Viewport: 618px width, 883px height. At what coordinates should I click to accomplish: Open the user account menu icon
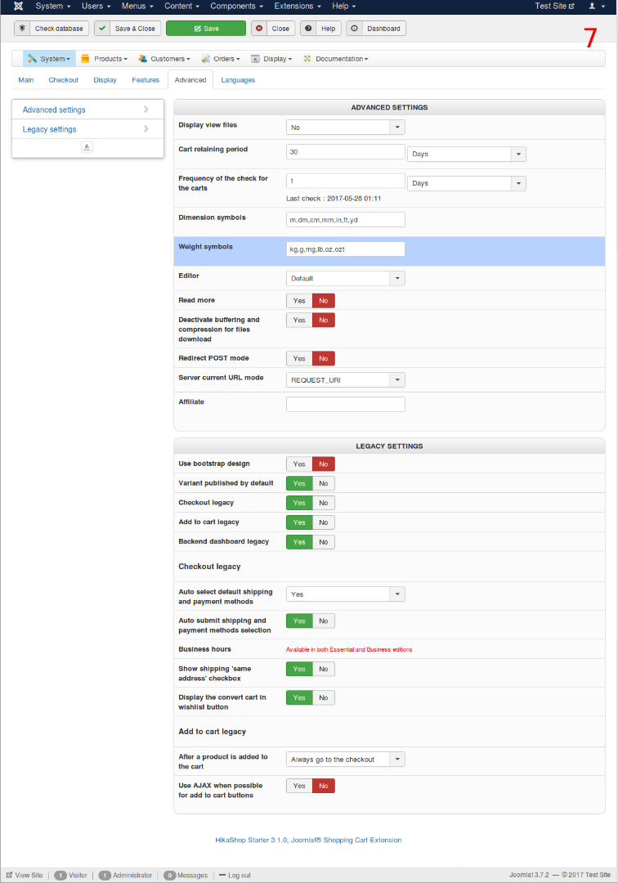596,7
